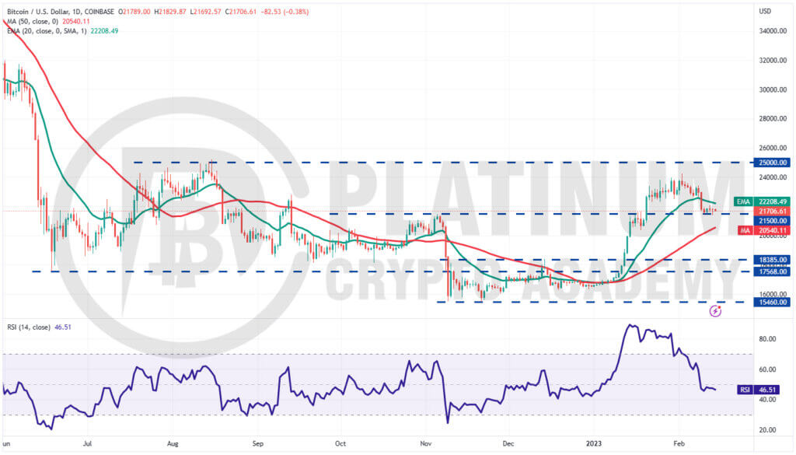Image resolution: width=796 pixels, height=455 pixels.
Task: Click the 18385.00 price level label
Action: point(772,260)
